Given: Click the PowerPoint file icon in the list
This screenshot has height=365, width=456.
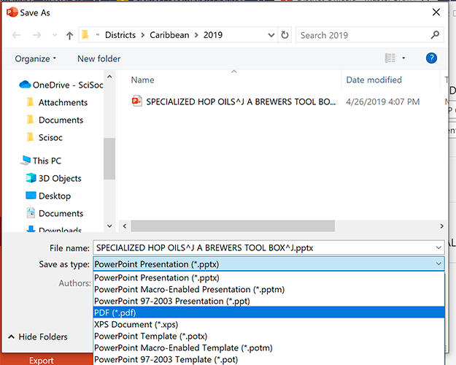Looking at the screenshot, I should pos(136,101).
